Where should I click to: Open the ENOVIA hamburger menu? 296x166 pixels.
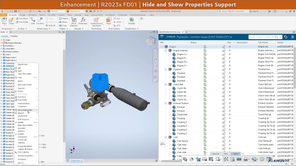click(x=292, y=37)
